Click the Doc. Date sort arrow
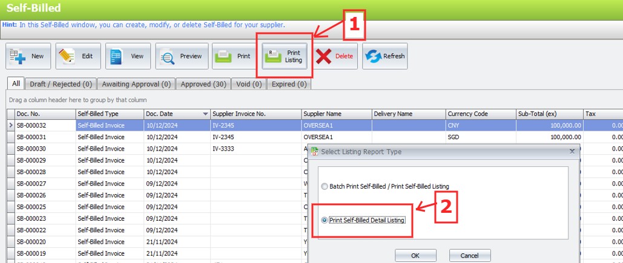 pos(206,114)
